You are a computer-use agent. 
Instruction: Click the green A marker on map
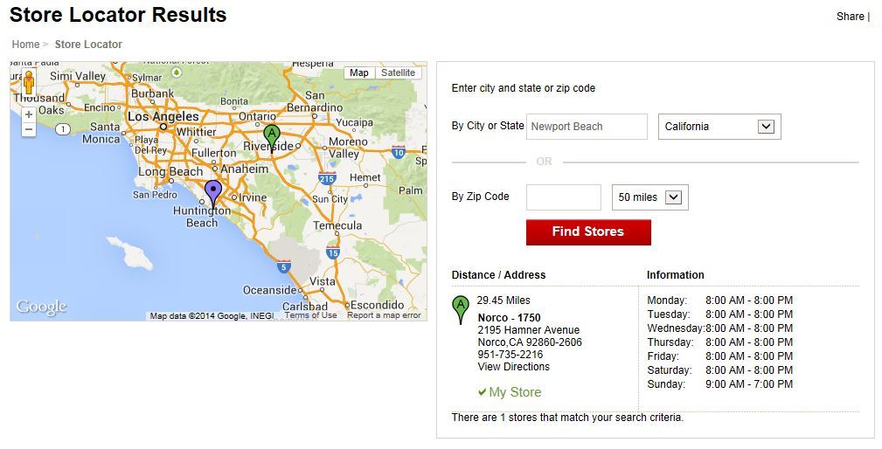tap(272, 137)
